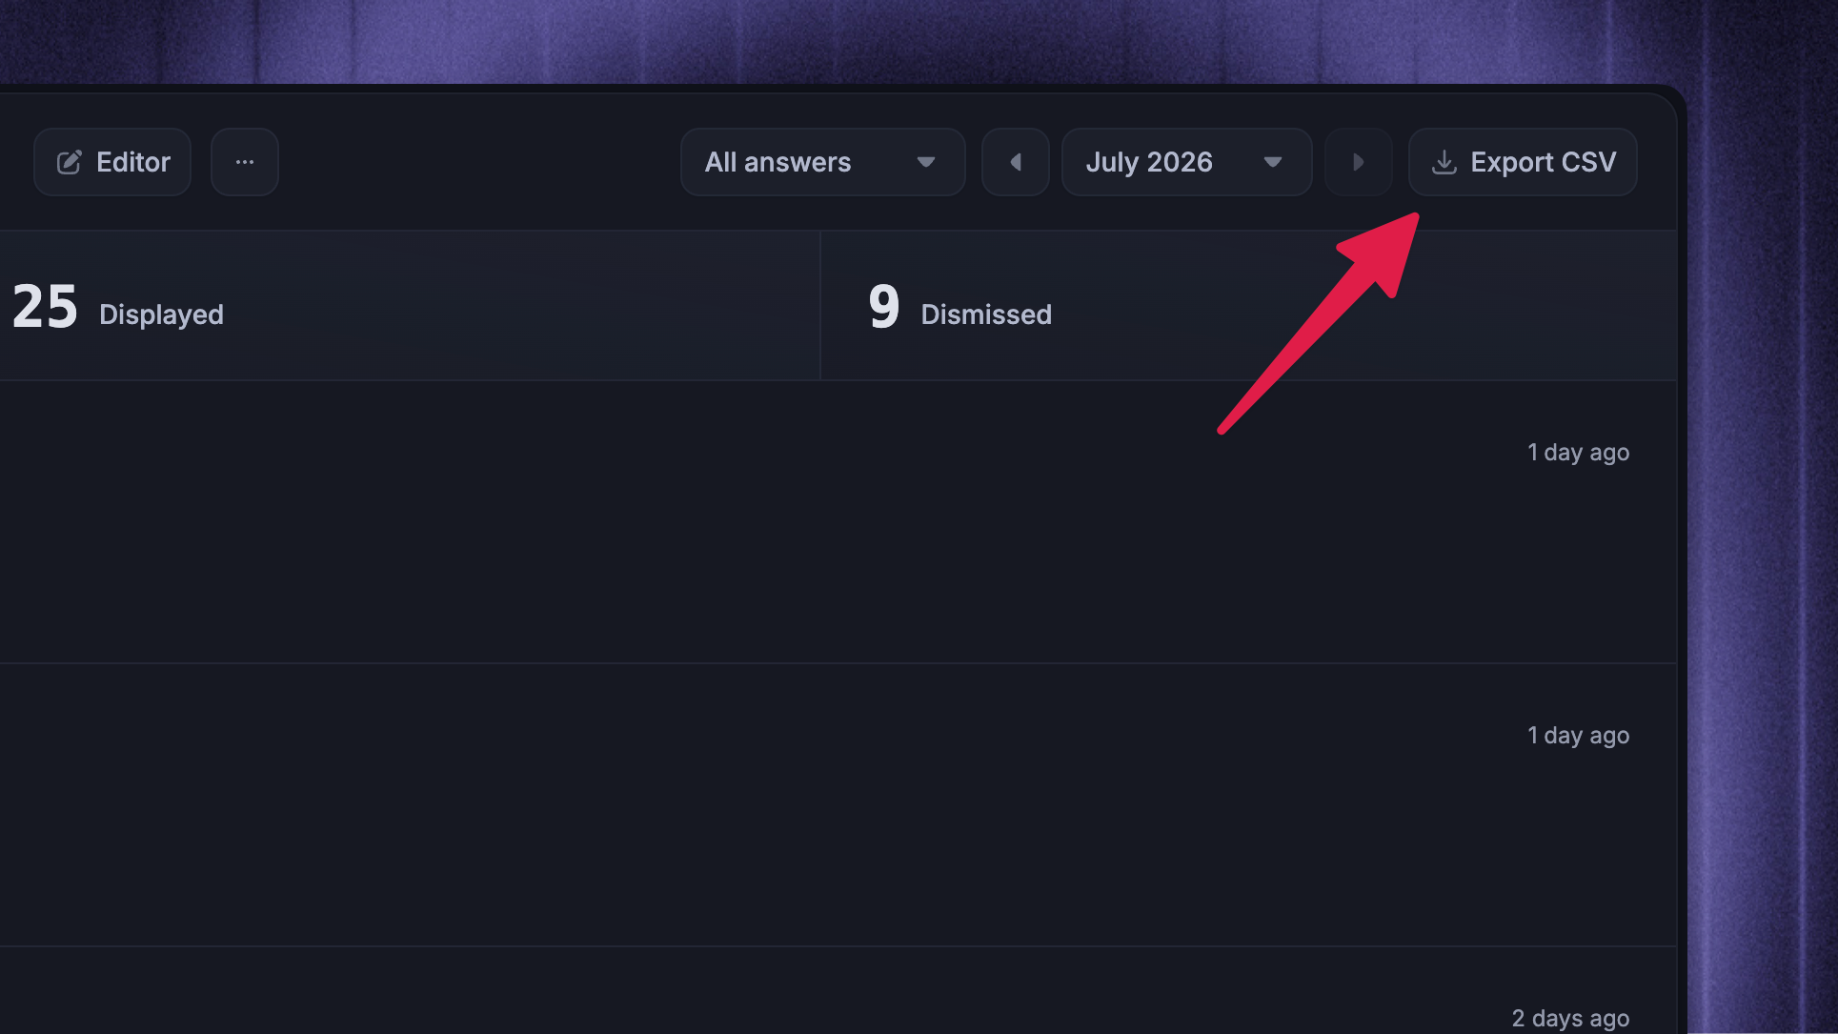Click the Editor pencil icon
The height and width of the screenshot is (1034, 1838).
[x=70, y=162]
